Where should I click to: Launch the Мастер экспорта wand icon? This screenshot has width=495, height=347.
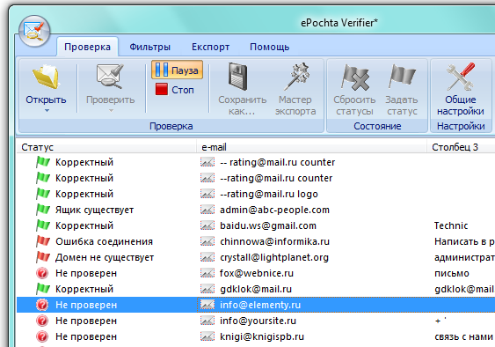(296, 77)
